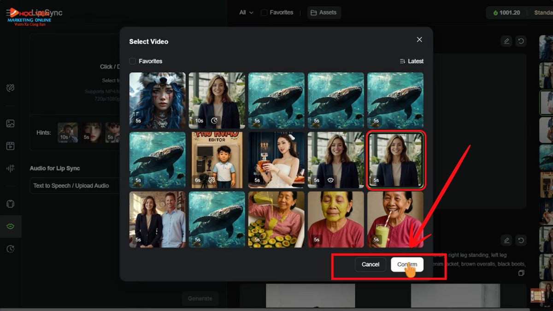This screenshot has width=553, height=311.
Task: Open the image generation icon in sidebar
Action: (x=11, y=123)
